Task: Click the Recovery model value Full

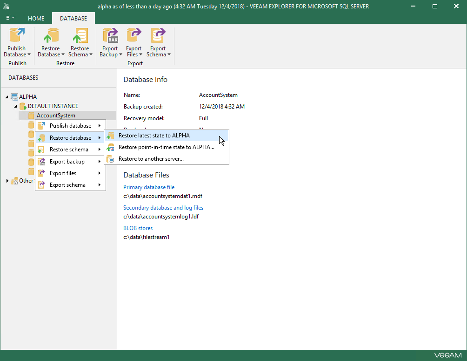Action: [x=203, y=118]
